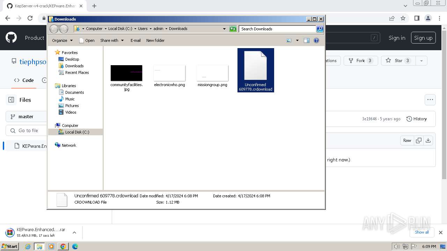447x251 pixels.
Task: Click Open in Explorer toolbar
Action: click(87, 40)
